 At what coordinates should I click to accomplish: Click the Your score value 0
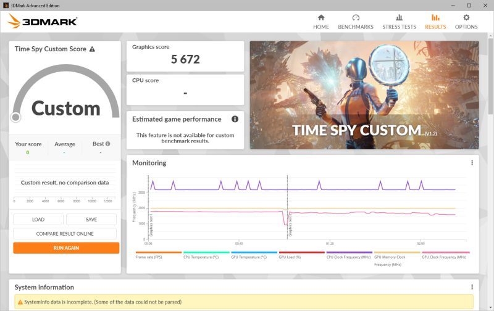pyautogui.click(x=27, y=152)
